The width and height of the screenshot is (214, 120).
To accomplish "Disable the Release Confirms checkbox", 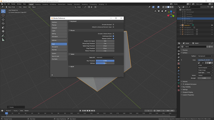I will [113, 39].
